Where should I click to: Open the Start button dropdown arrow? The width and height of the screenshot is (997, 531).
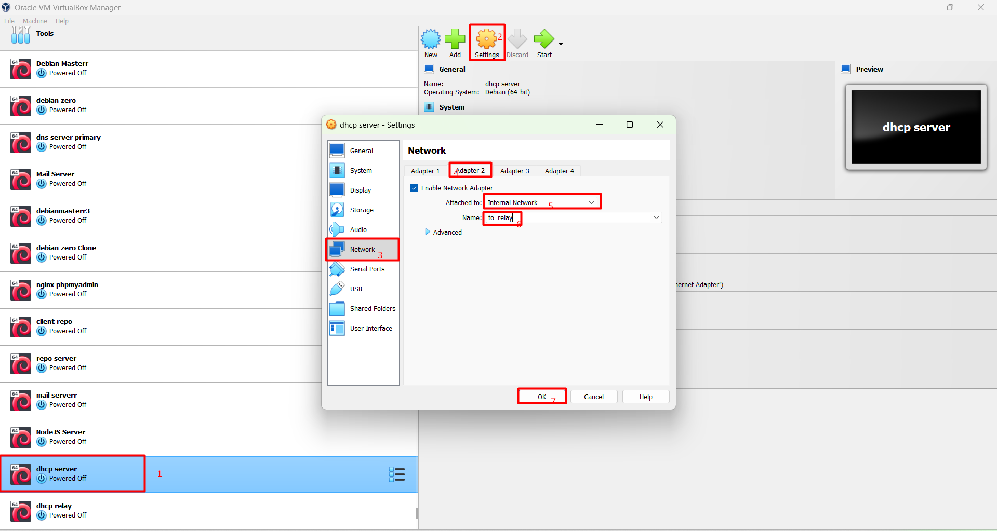(x=561, y=44)
